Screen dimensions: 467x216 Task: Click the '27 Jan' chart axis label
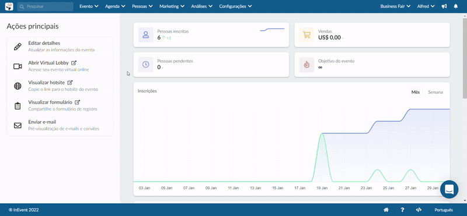tap(411, 188)
